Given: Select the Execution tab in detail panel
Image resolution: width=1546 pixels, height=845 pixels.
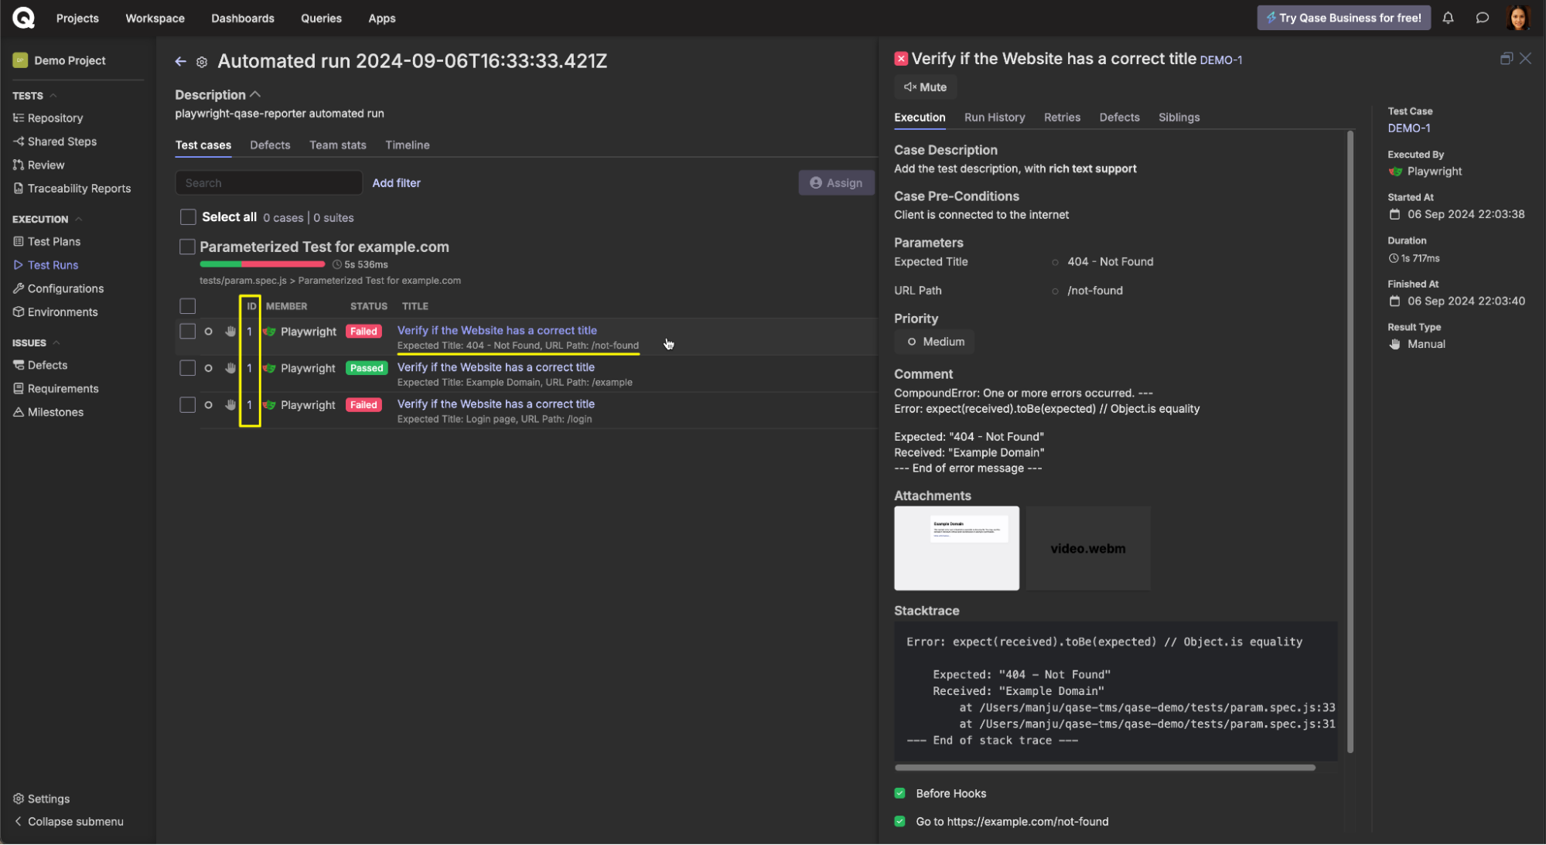Looking at the screenshot, I should point(920,117).
